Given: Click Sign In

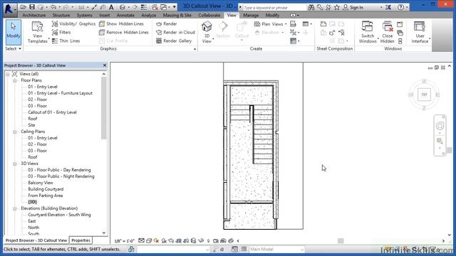Looking at the screenshot, I should coord(353,8).
